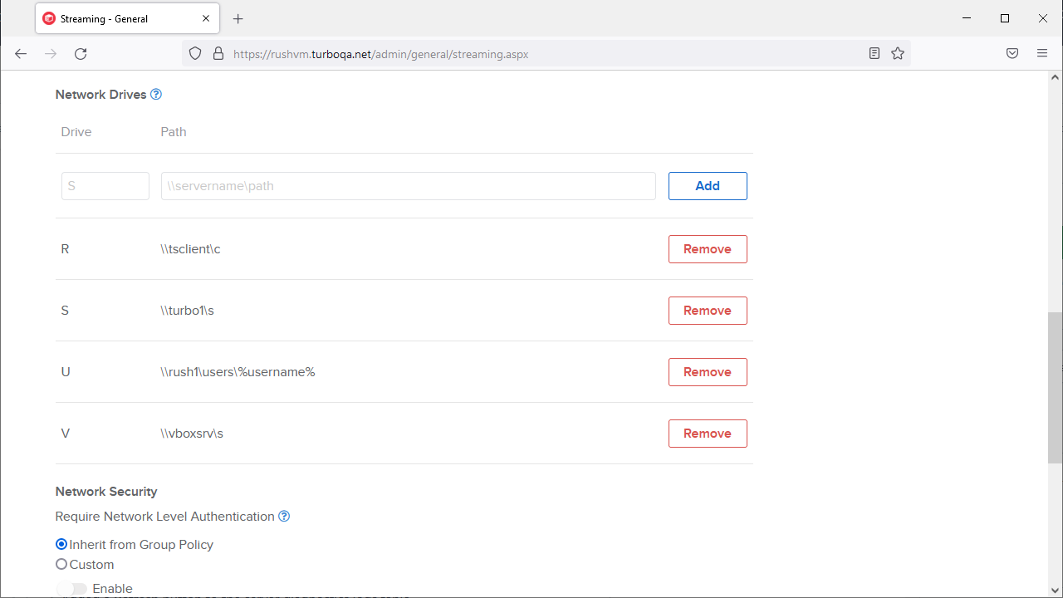Reload the page with the refresh icon
Viewport: 1063px width, 598px height.
(x=81, y=54)
